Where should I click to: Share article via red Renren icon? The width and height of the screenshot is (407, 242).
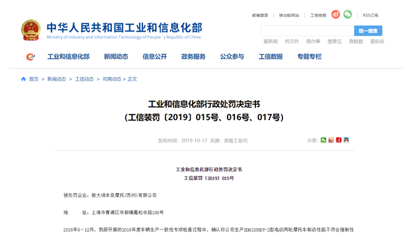[x=338, y=140]
